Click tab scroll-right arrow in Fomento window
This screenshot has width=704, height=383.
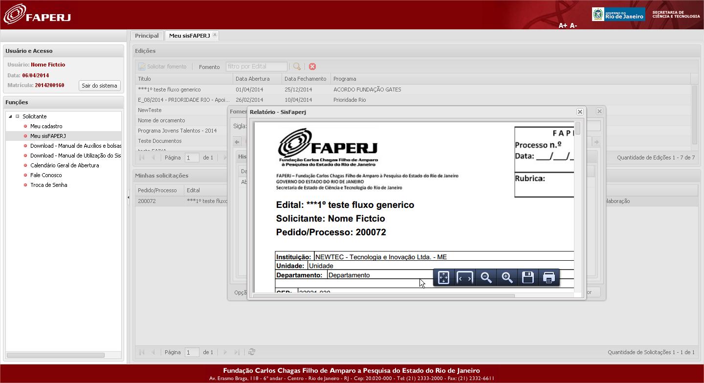596,142
